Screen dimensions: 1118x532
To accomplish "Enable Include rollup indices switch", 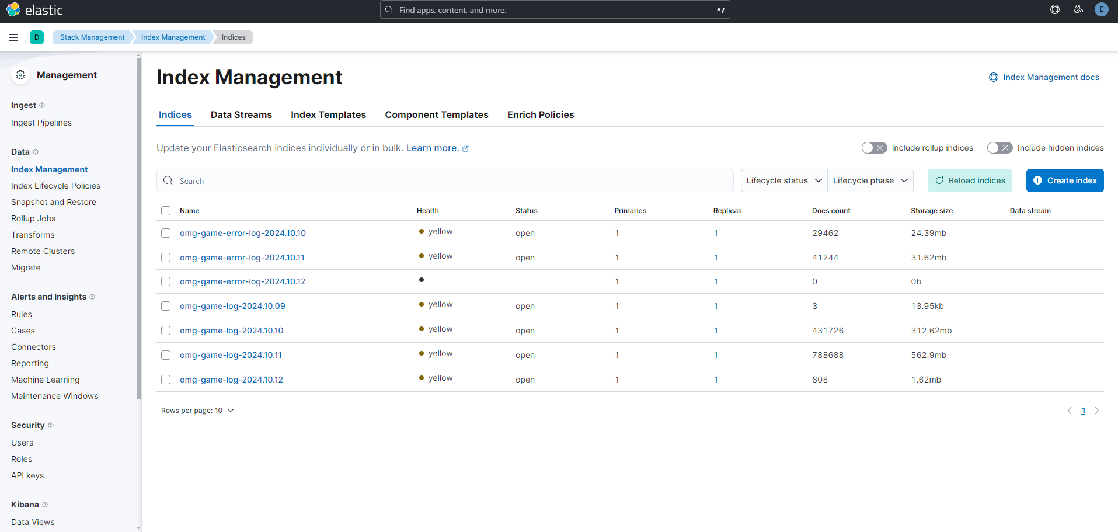I will click(874, 148).
